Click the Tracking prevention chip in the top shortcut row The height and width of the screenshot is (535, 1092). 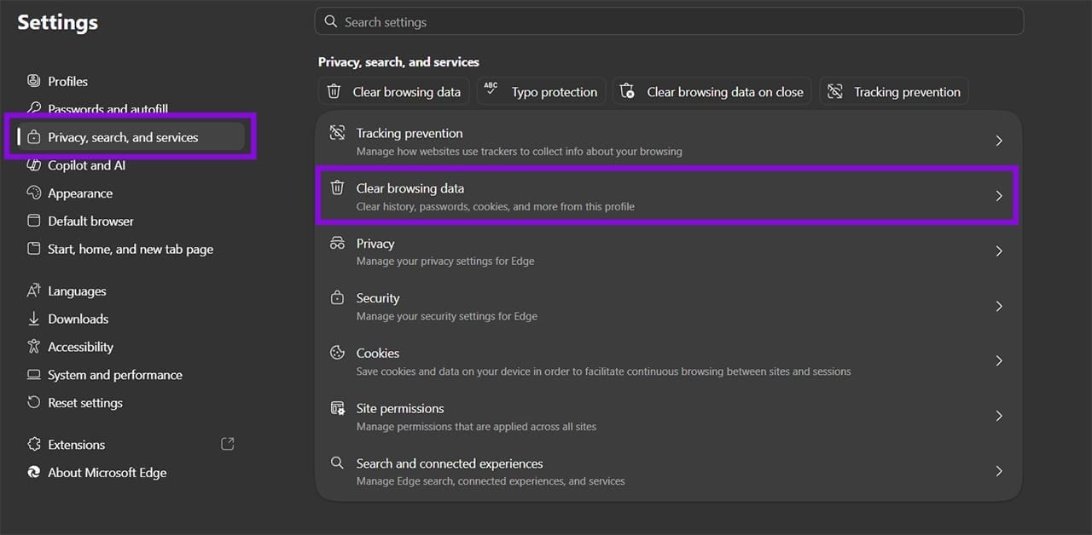894,92
